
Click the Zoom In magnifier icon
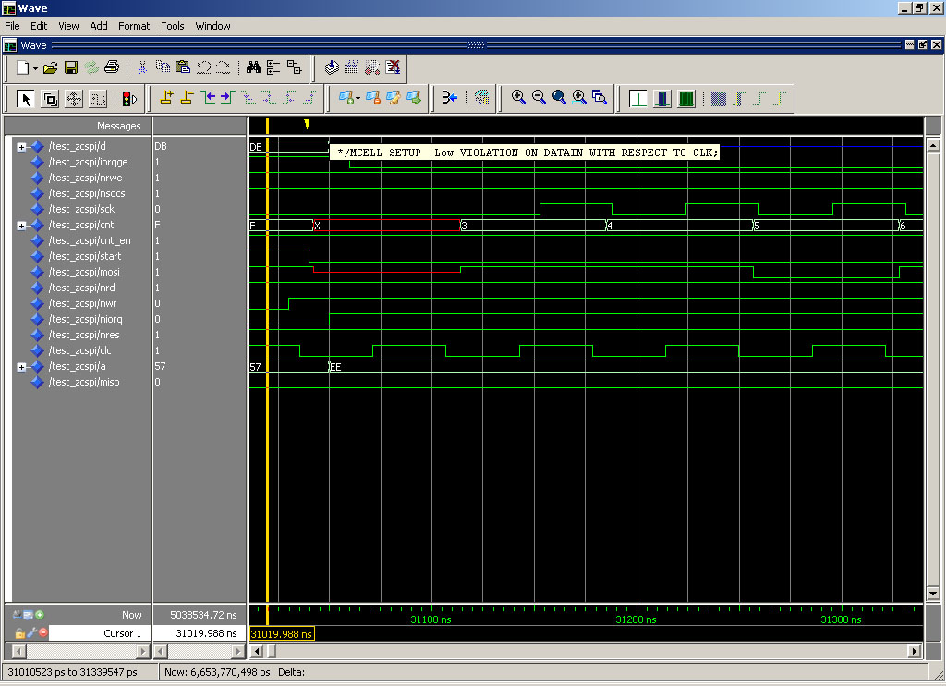tap(518, 97)
